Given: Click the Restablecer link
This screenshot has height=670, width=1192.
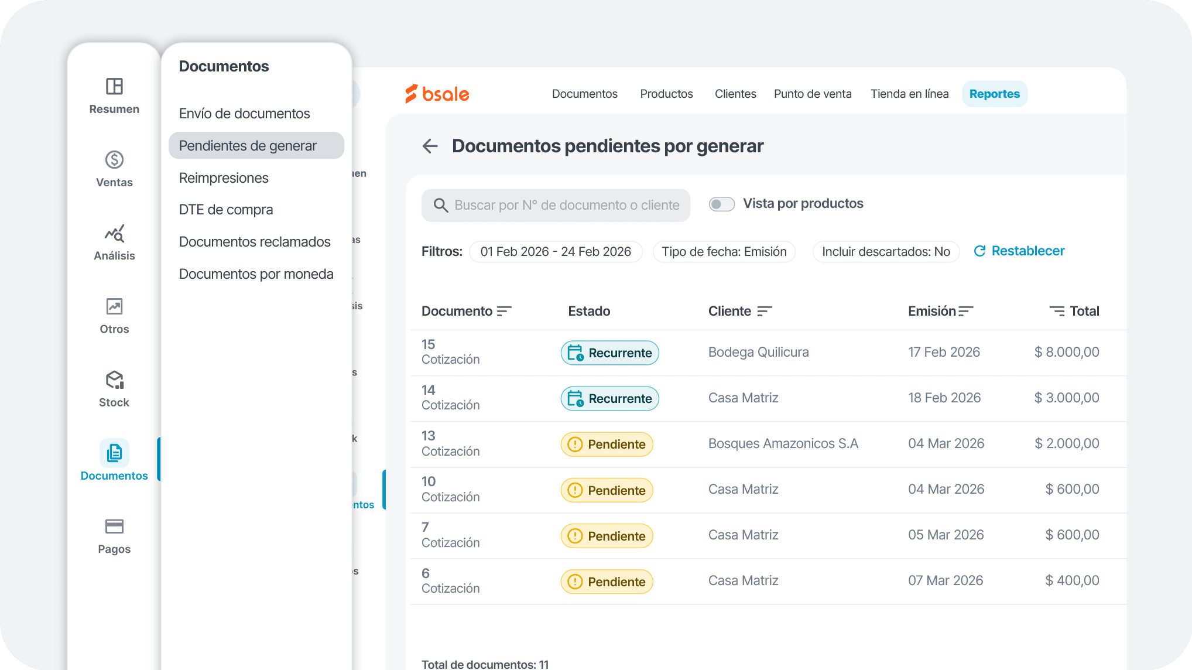Looking at the screenshot, I should 1027,251.
